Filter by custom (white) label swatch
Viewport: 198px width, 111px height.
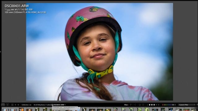pos(173,105)
